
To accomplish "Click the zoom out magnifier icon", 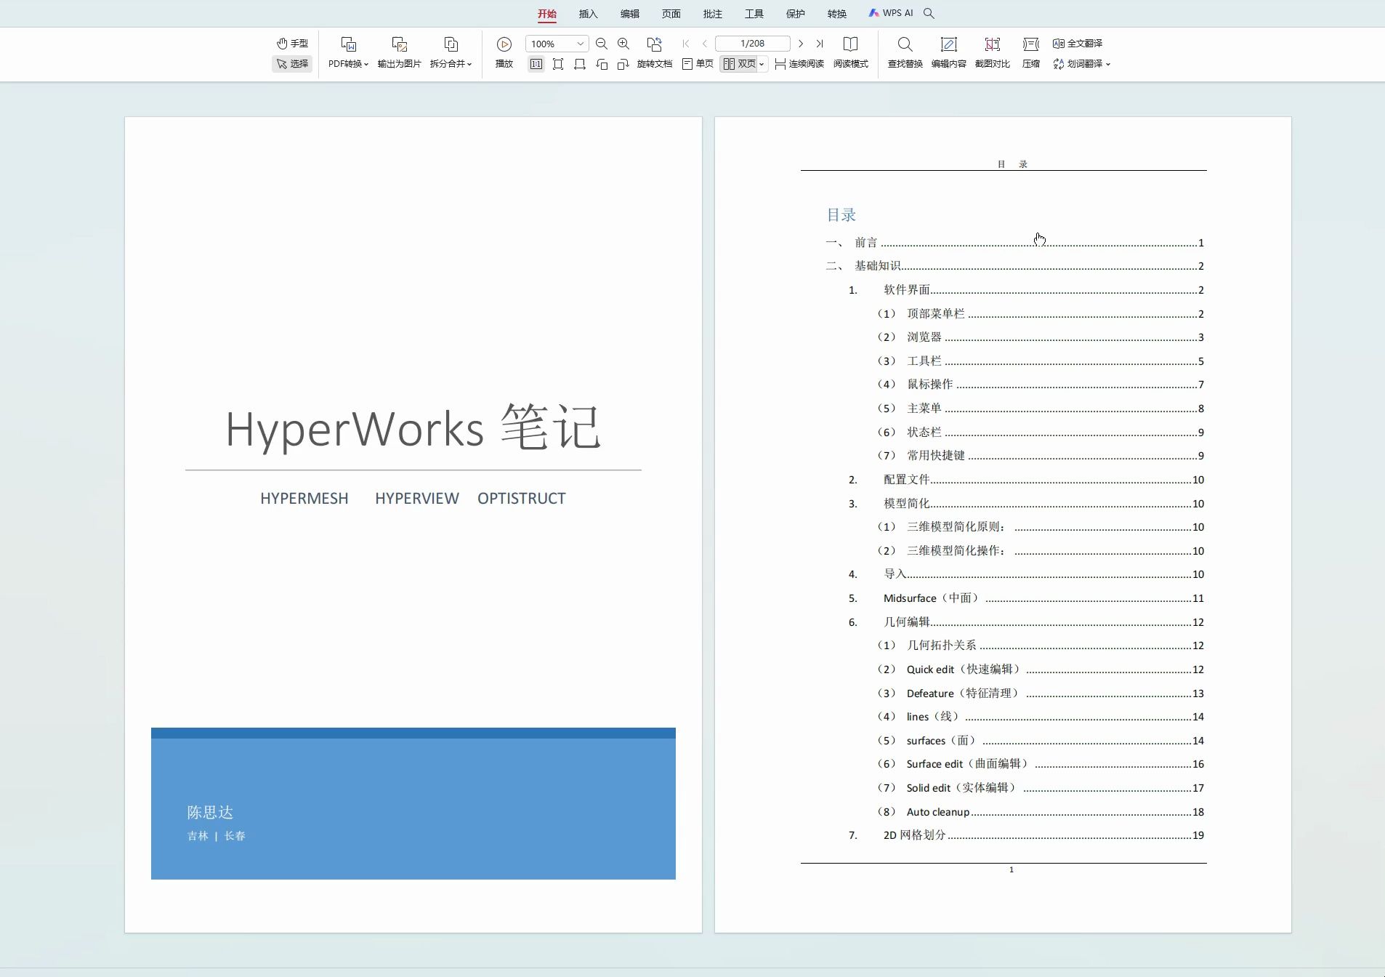I will 602,44.
